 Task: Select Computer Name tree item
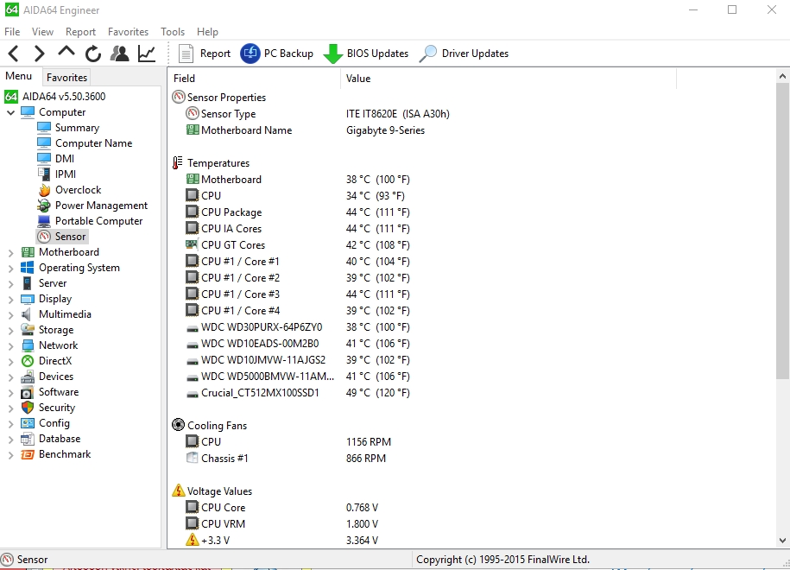(x=94, y=143)
